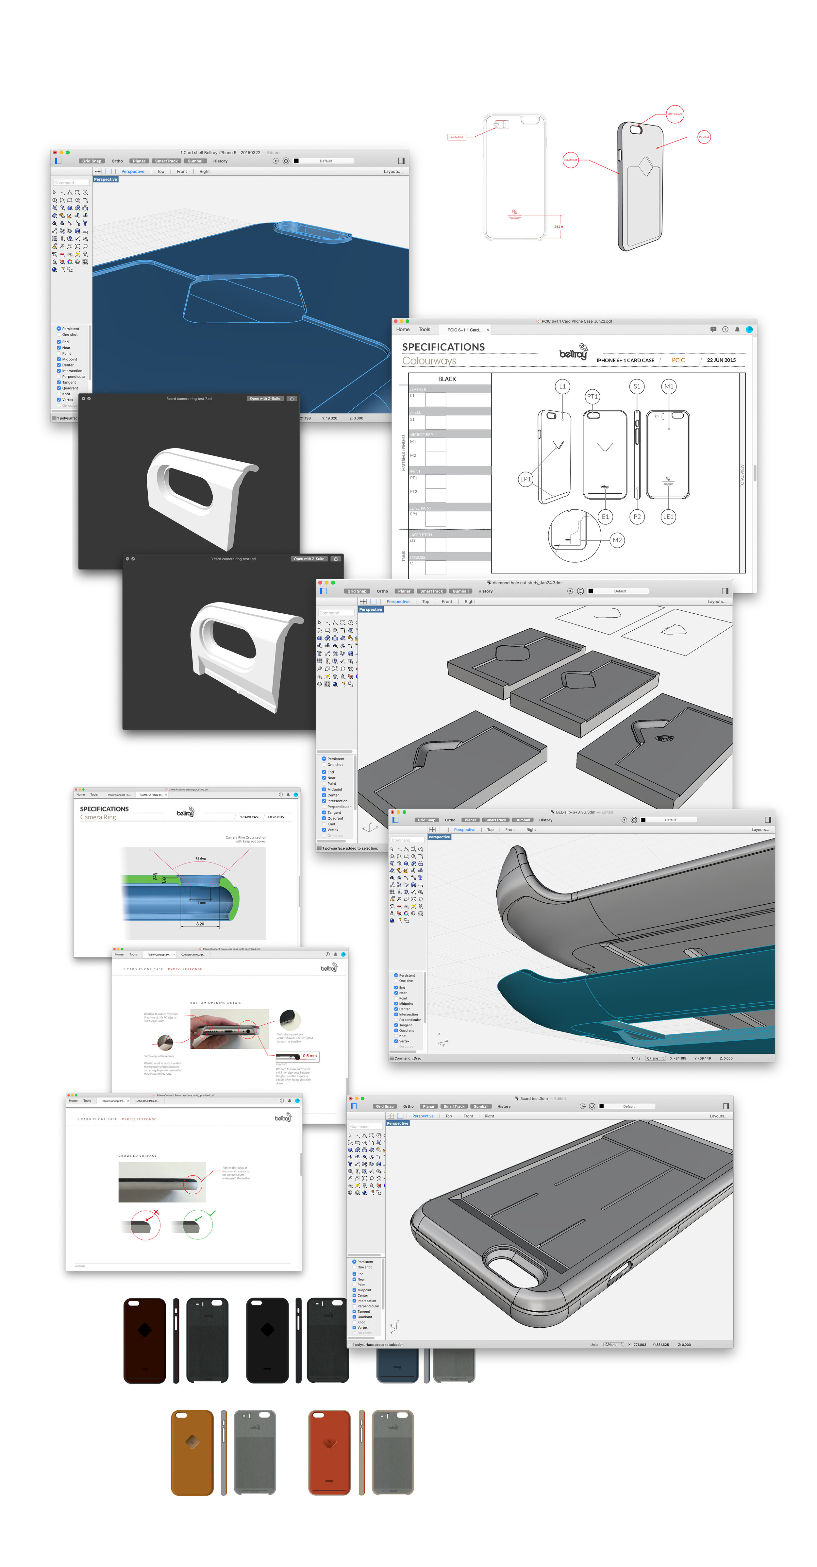Image resolution: width=817 pixels, height=1567 pixels.
Task: Open Layouts menu in 1 Card shell window
Action: 393,172
